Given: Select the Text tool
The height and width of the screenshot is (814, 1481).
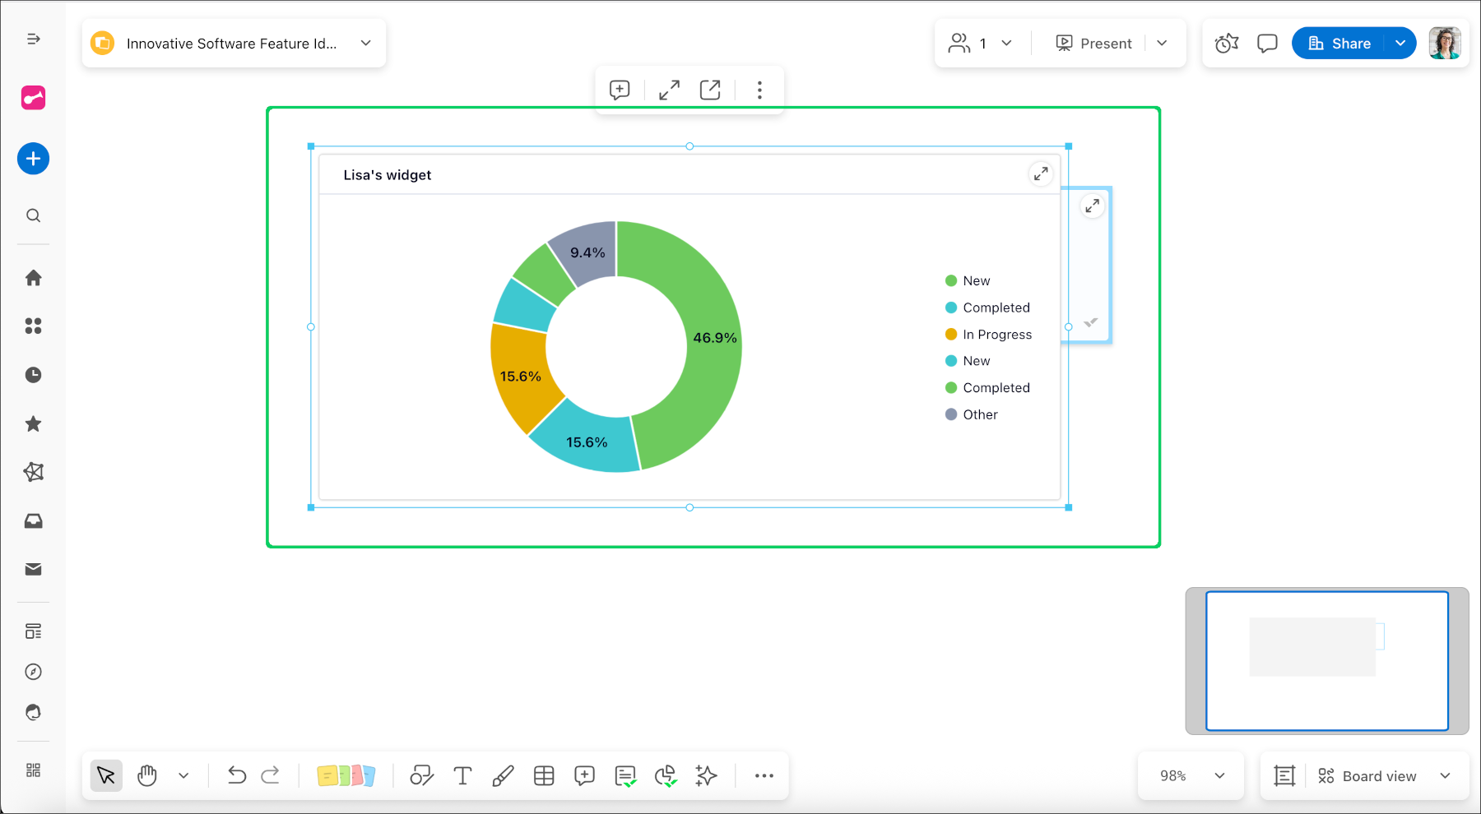Looking at the screenshot, I should click(x=462, y=775).
